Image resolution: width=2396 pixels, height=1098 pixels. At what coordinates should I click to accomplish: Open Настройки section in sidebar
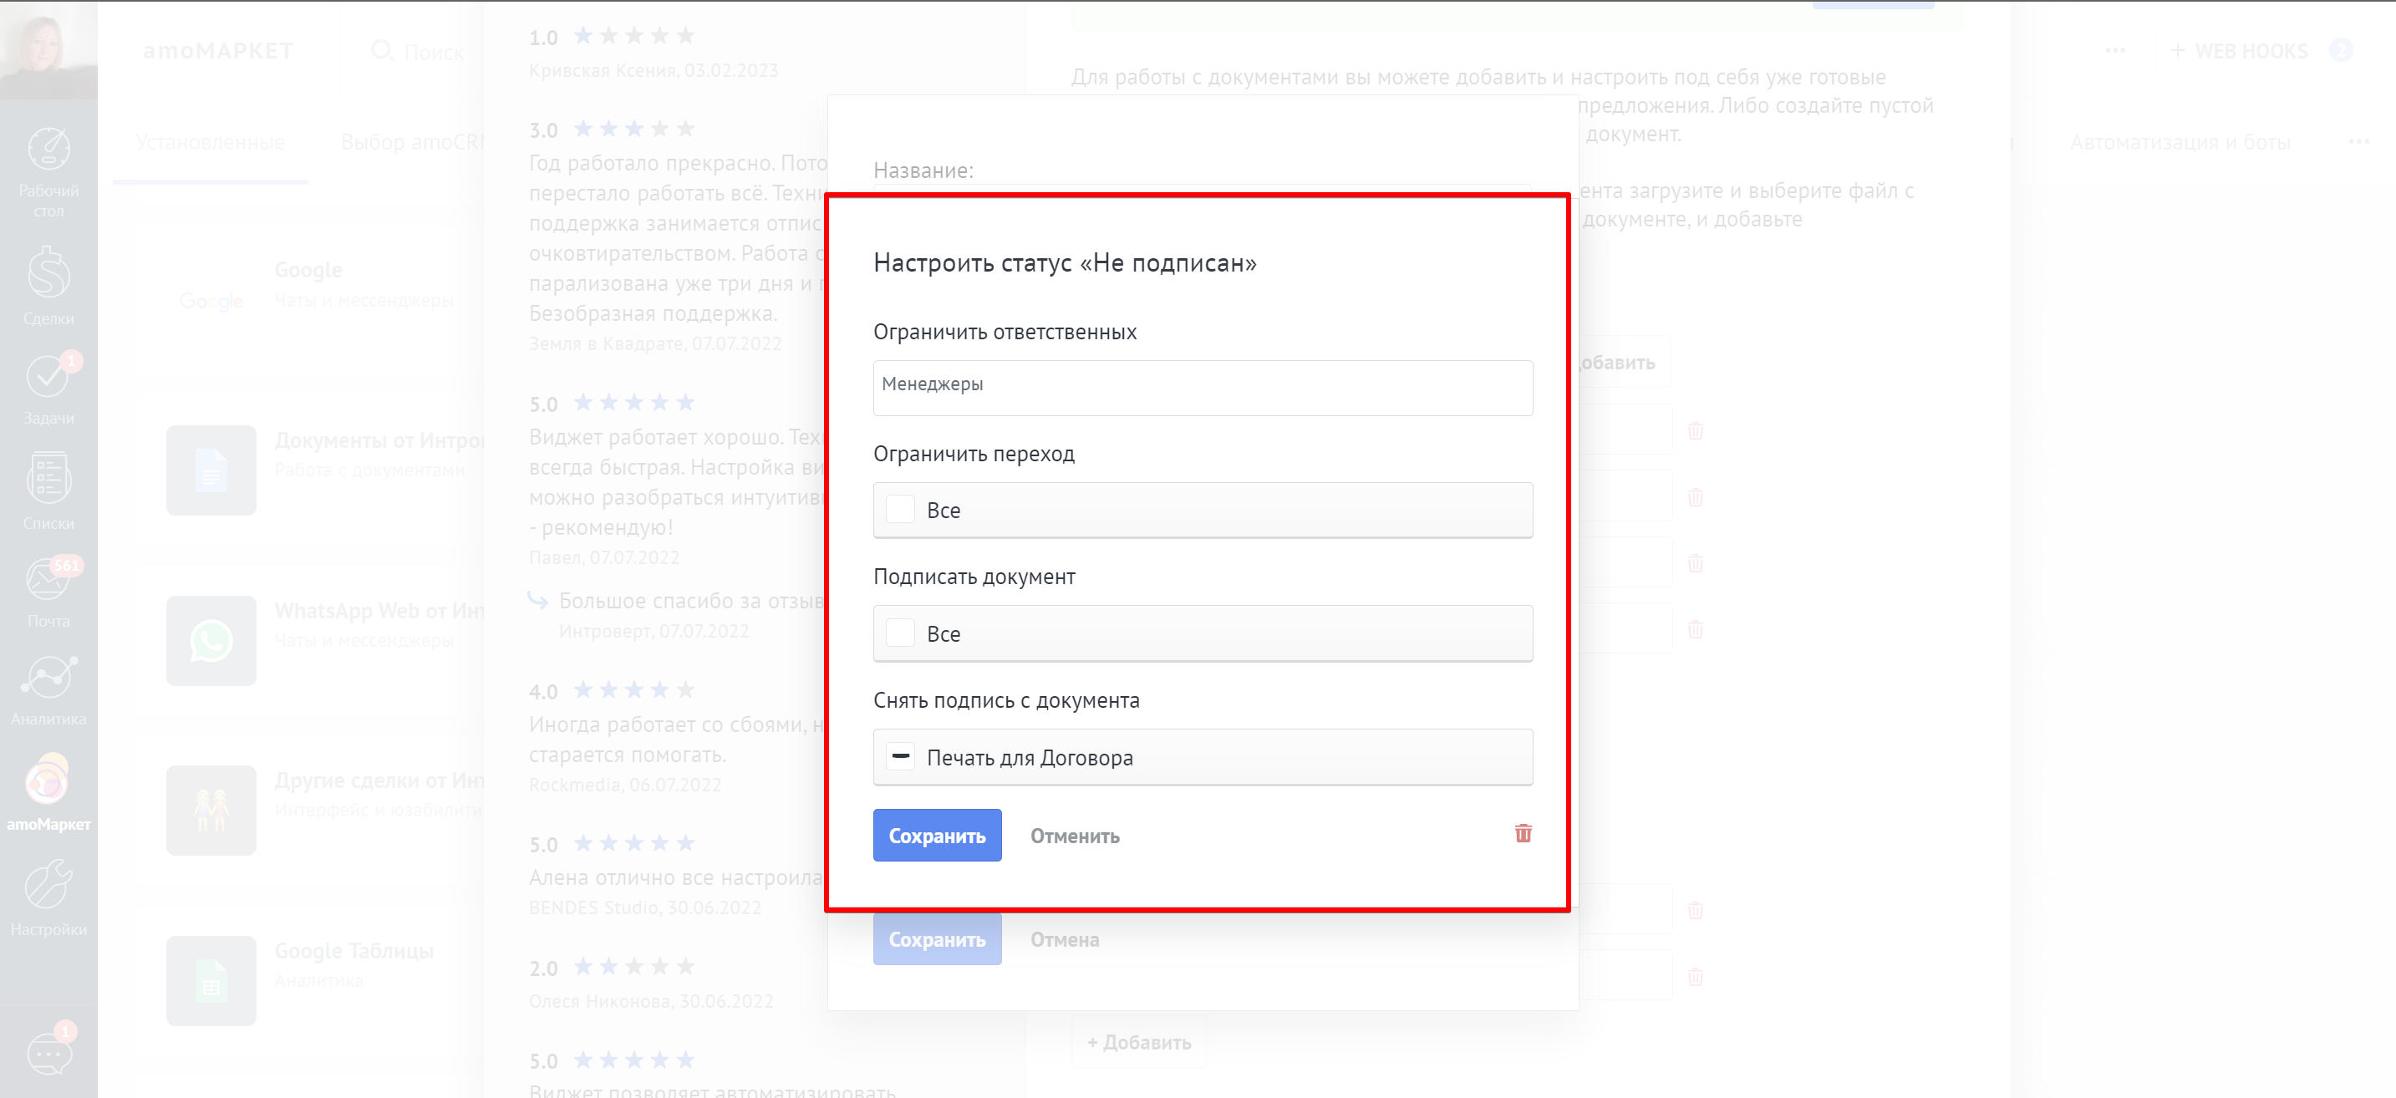click(48, 898)
